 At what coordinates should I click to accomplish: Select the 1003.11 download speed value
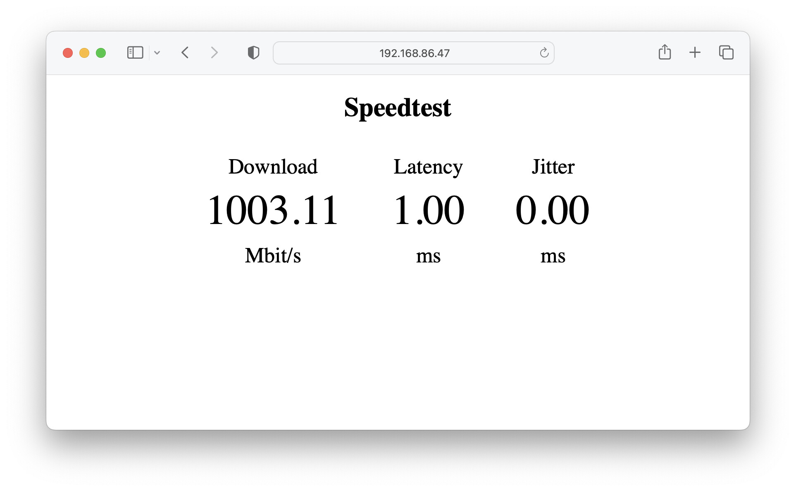[273, 210]
